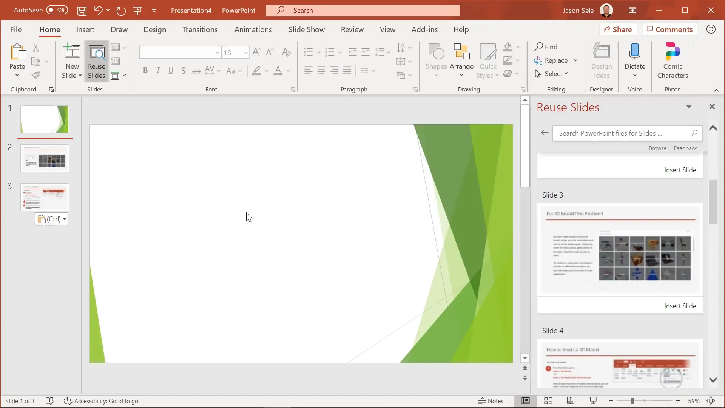Clear all formatting icon
This screenshot has width=725, height=408.
pyautogui.click(x=286, y=52)
